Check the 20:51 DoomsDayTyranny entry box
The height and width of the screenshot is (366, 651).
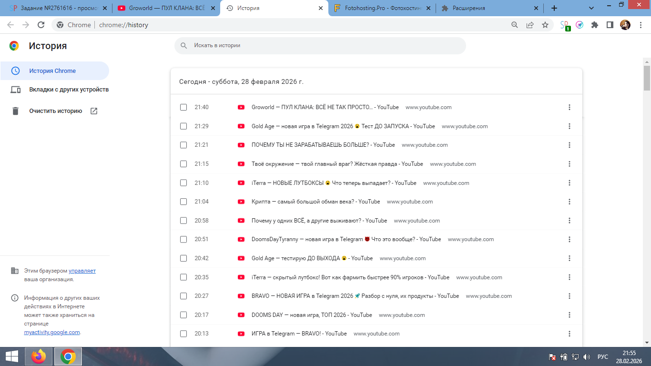tap(183, 239)
